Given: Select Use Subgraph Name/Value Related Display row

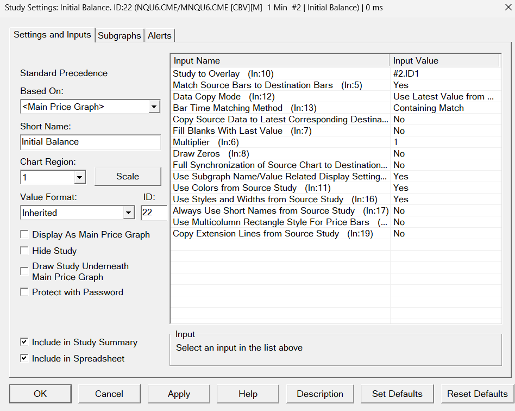Looking at the screenshot, I should click(x=336, y=176).
